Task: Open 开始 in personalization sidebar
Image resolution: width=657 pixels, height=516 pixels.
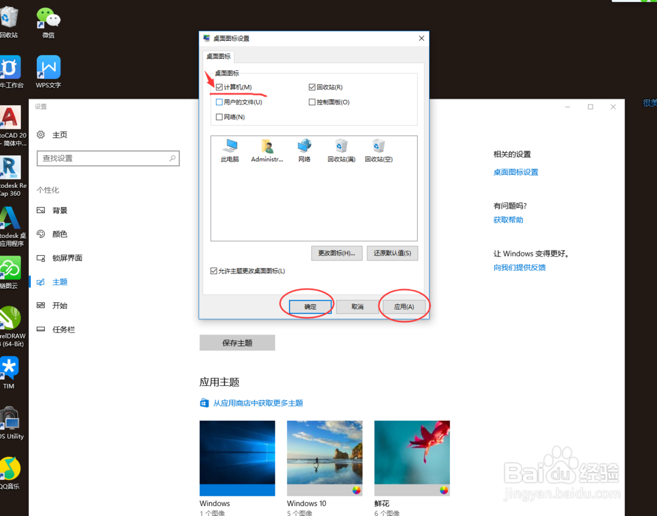Action: click(x=60, y=306)
